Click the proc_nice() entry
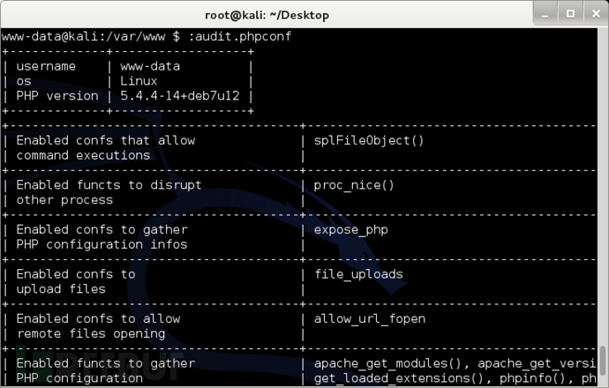This screenshot has width=609, height=388. [x=354, y=185]
